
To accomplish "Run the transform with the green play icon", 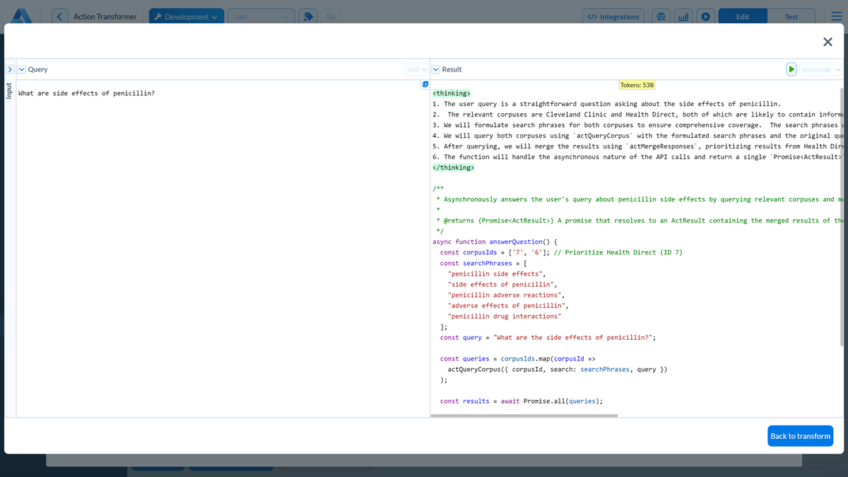I will tap(791, 69).
